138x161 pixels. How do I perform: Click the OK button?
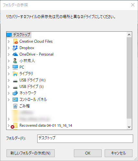click(x=88, y=153)
